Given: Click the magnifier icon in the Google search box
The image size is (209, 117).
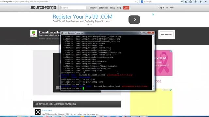Looking at the screenshot, I should click(182, 1).
